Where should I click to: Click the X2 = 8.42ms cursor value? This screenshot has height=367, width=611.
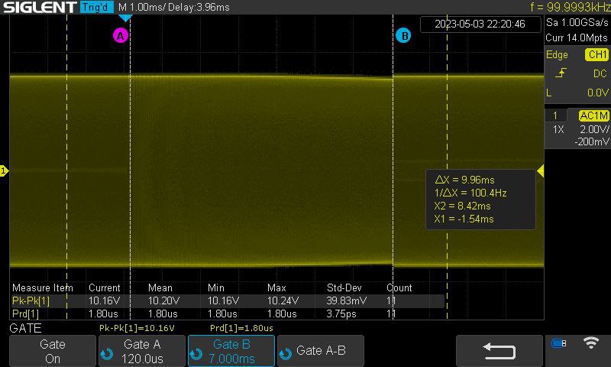tap(462, 206)
